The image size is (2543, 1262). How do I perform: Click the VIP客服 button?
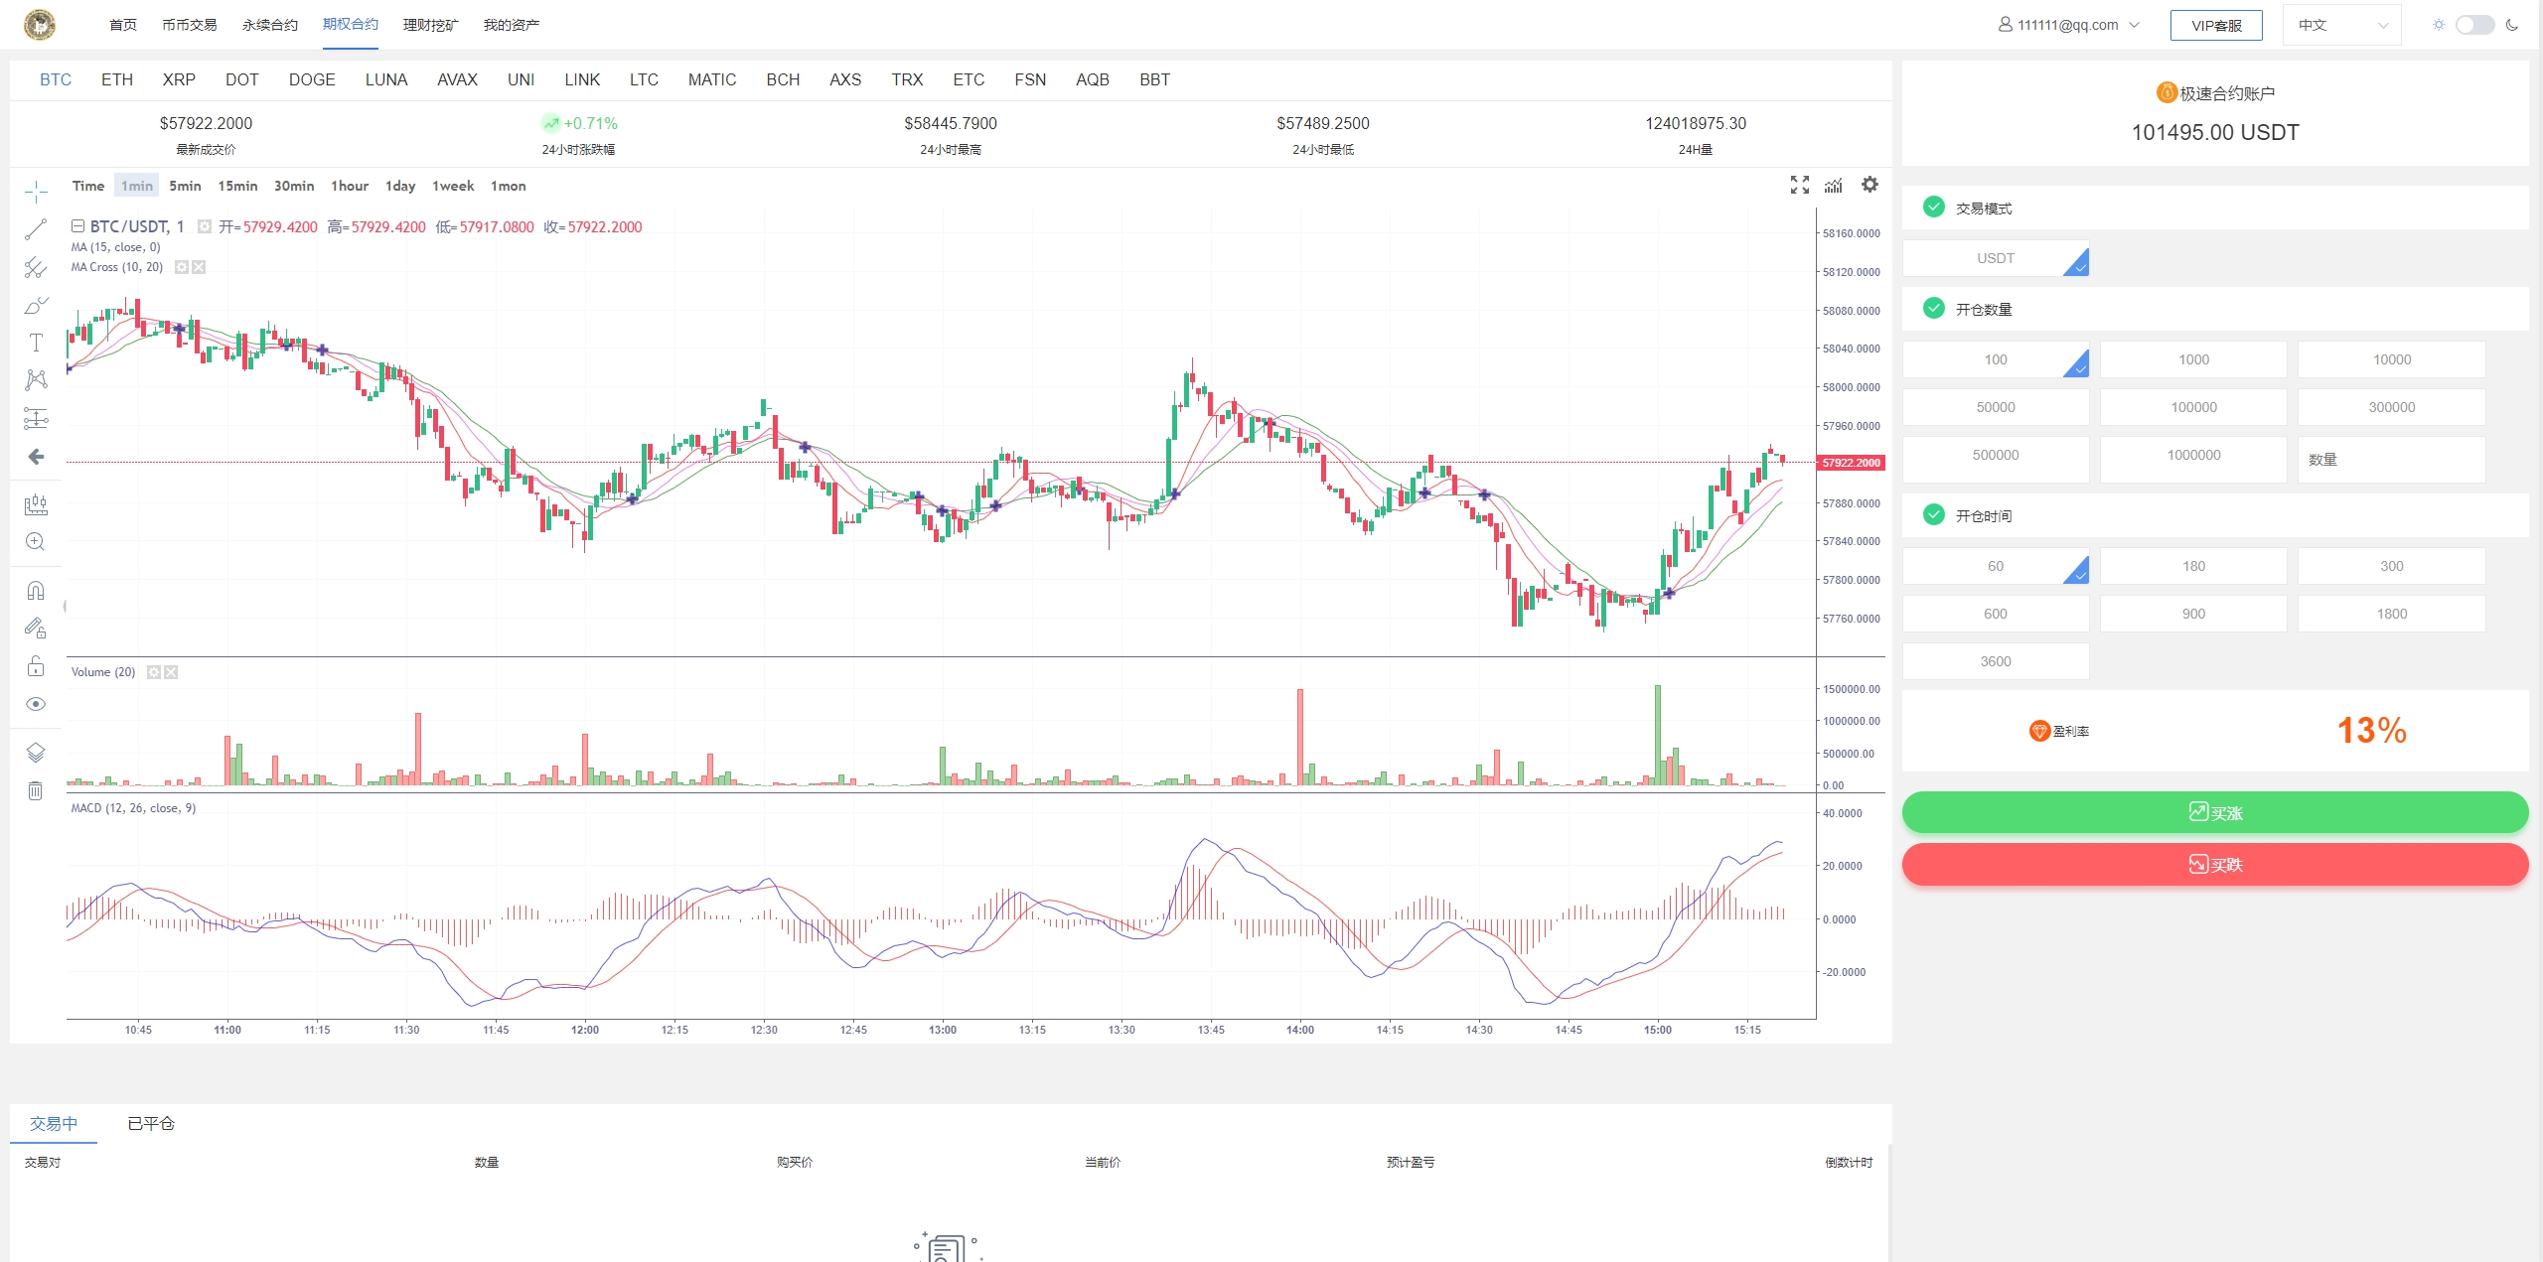[x=2216, y=26]
